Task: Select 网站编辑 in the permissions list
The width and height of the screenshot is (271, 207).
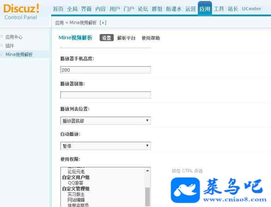Action: [x=76, y=200]
